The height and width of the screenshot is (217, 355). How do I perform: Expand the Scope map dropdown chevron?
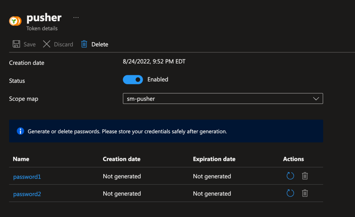(316, 99)
